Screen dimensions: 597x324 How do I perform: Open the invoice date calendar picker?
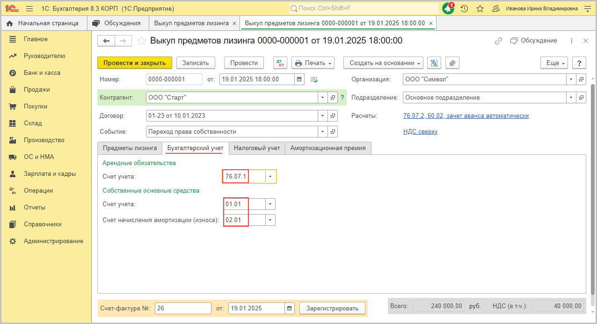pos(290,308)
